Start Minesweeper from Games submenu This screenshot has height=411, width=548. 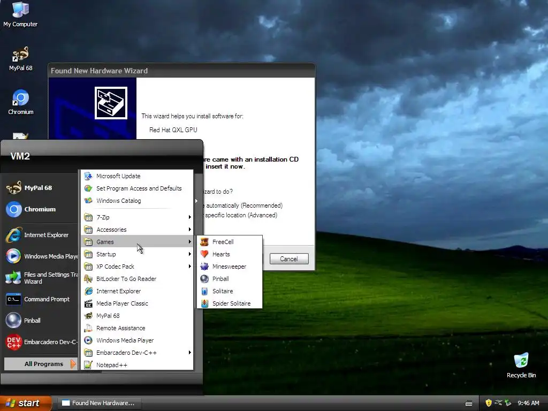pos(230,267)
